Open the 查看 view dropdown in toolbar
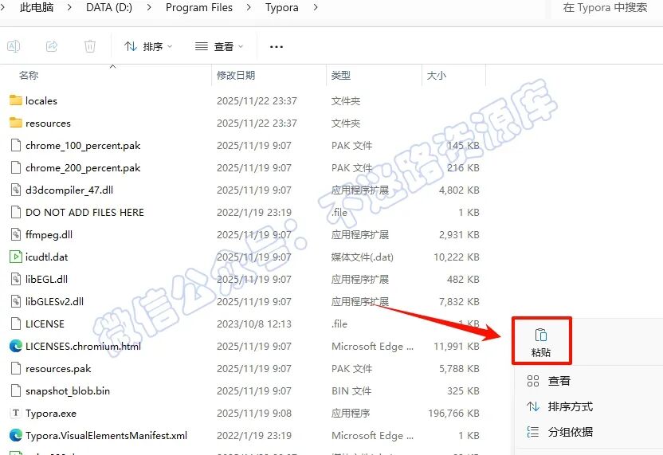Viewport: 663px width, 455px height. [x=219, y=46]
